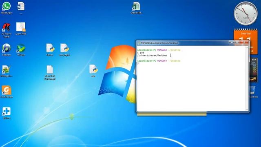
Task: Open the Recycle Bin icon
Action: [253, 91]
